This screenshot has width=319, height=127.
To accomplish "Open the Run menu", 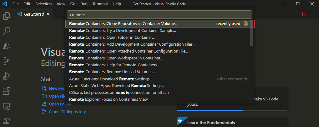I will tap(84, 4).
